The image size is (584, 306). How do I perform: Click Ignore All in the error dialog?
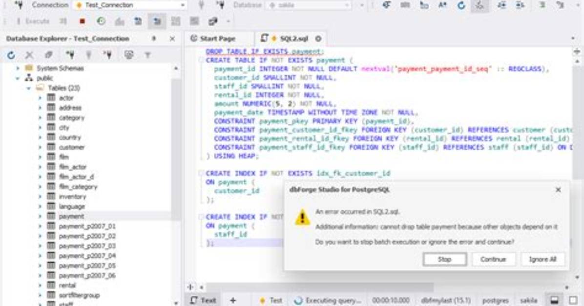coord(542,259)
